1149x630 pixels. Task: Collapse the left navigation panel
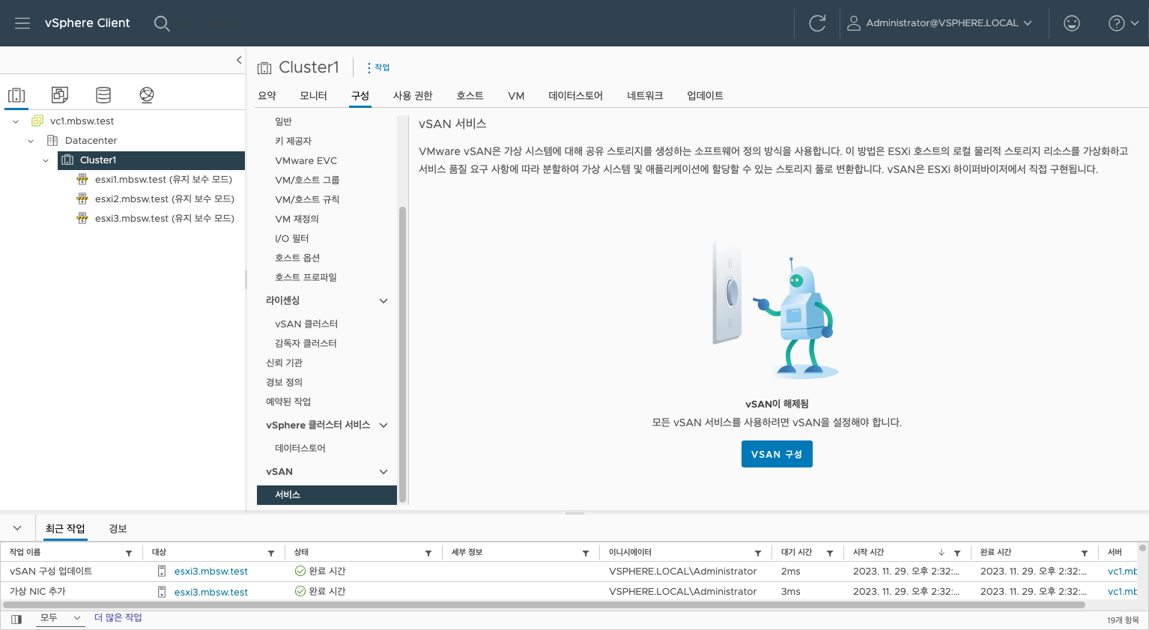[239, 60]
